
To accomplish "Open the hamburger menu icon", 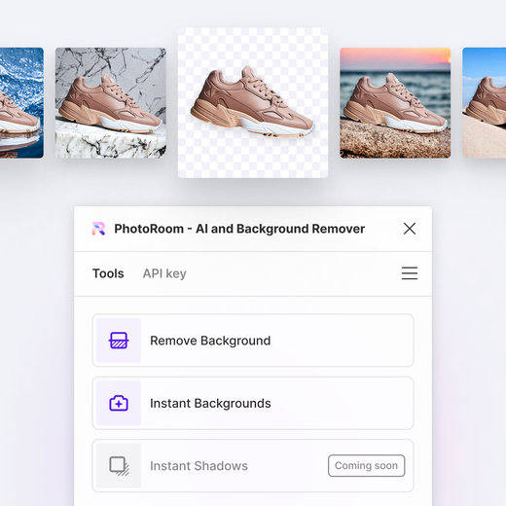I will coord(410,273).
